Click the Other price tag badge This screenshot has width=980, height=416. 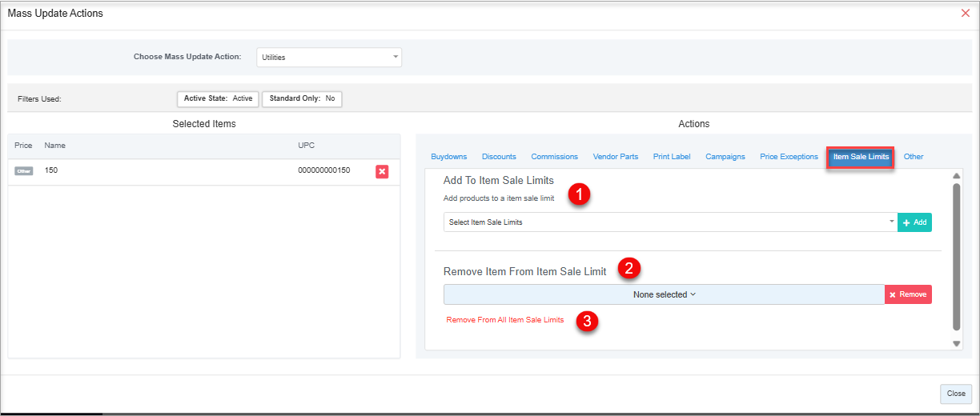(24, 171)
